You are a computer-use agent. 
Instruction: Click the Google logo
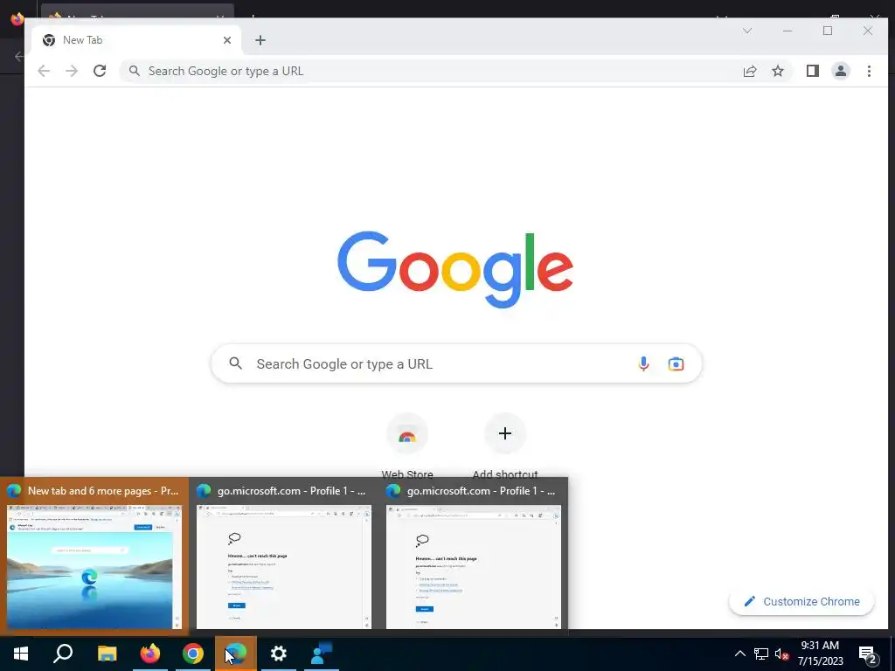tap(454, 269)
